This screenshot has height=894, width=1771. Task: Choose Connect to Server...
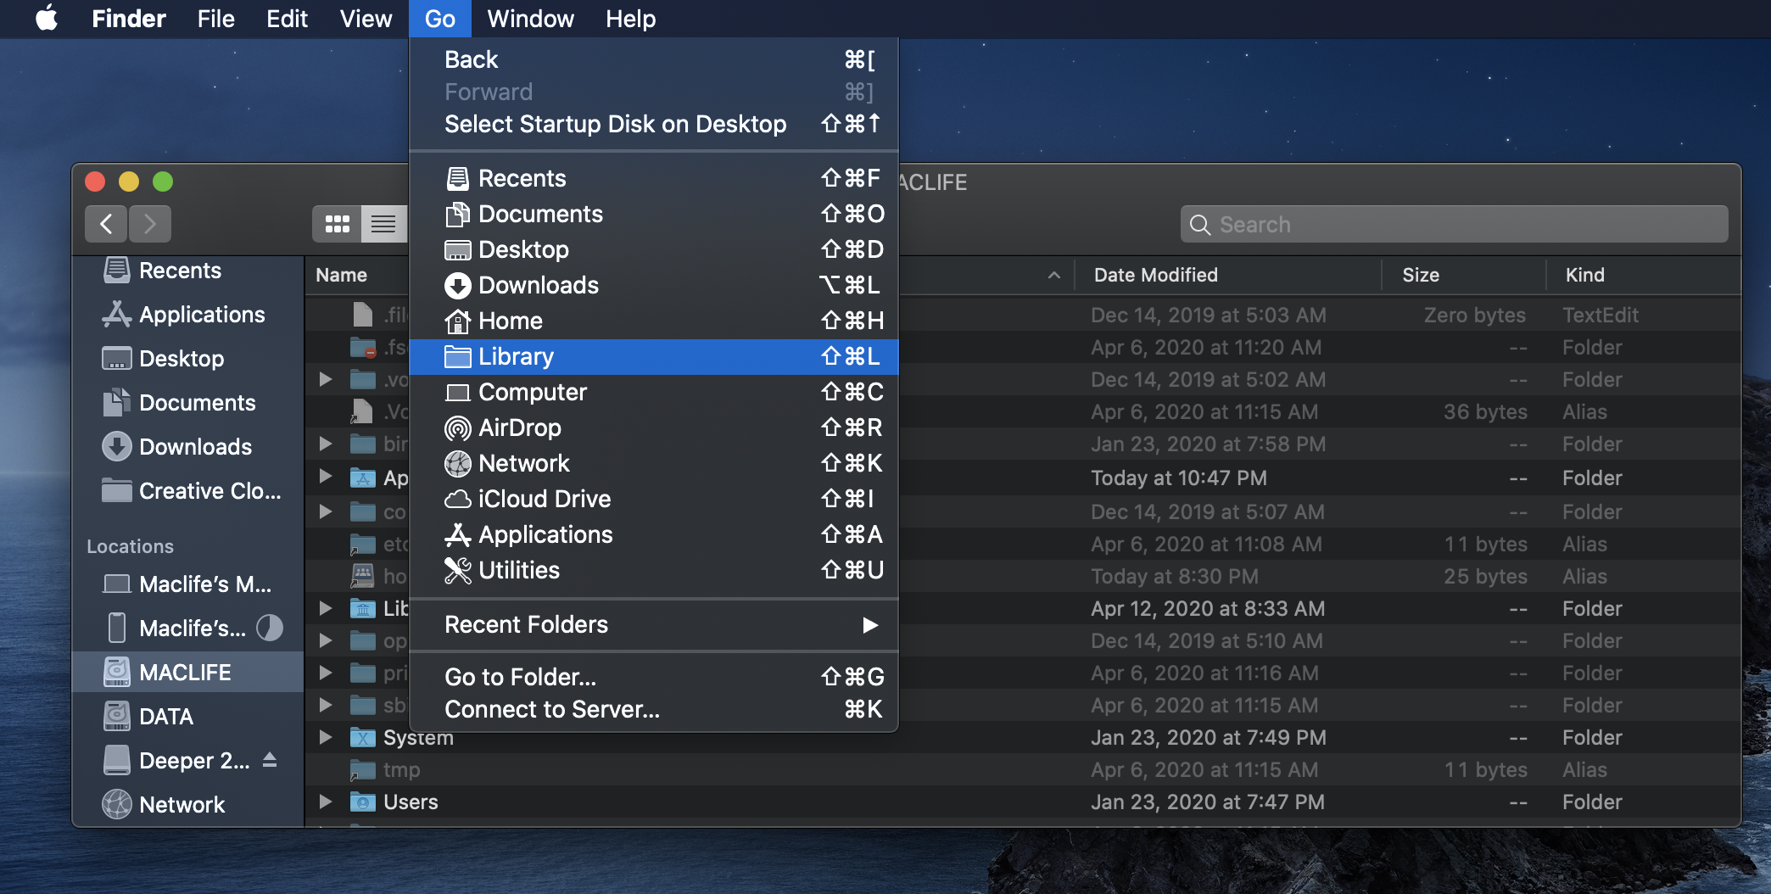(552, 709)
